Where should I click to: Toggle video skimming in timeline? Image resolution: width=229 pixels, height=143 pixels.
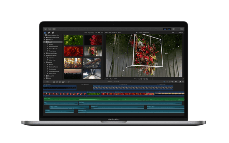(x=165, y=82)
